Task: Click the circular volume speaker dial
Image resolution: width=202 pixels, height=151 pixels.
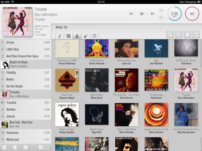Action: (x=192, y=13)
